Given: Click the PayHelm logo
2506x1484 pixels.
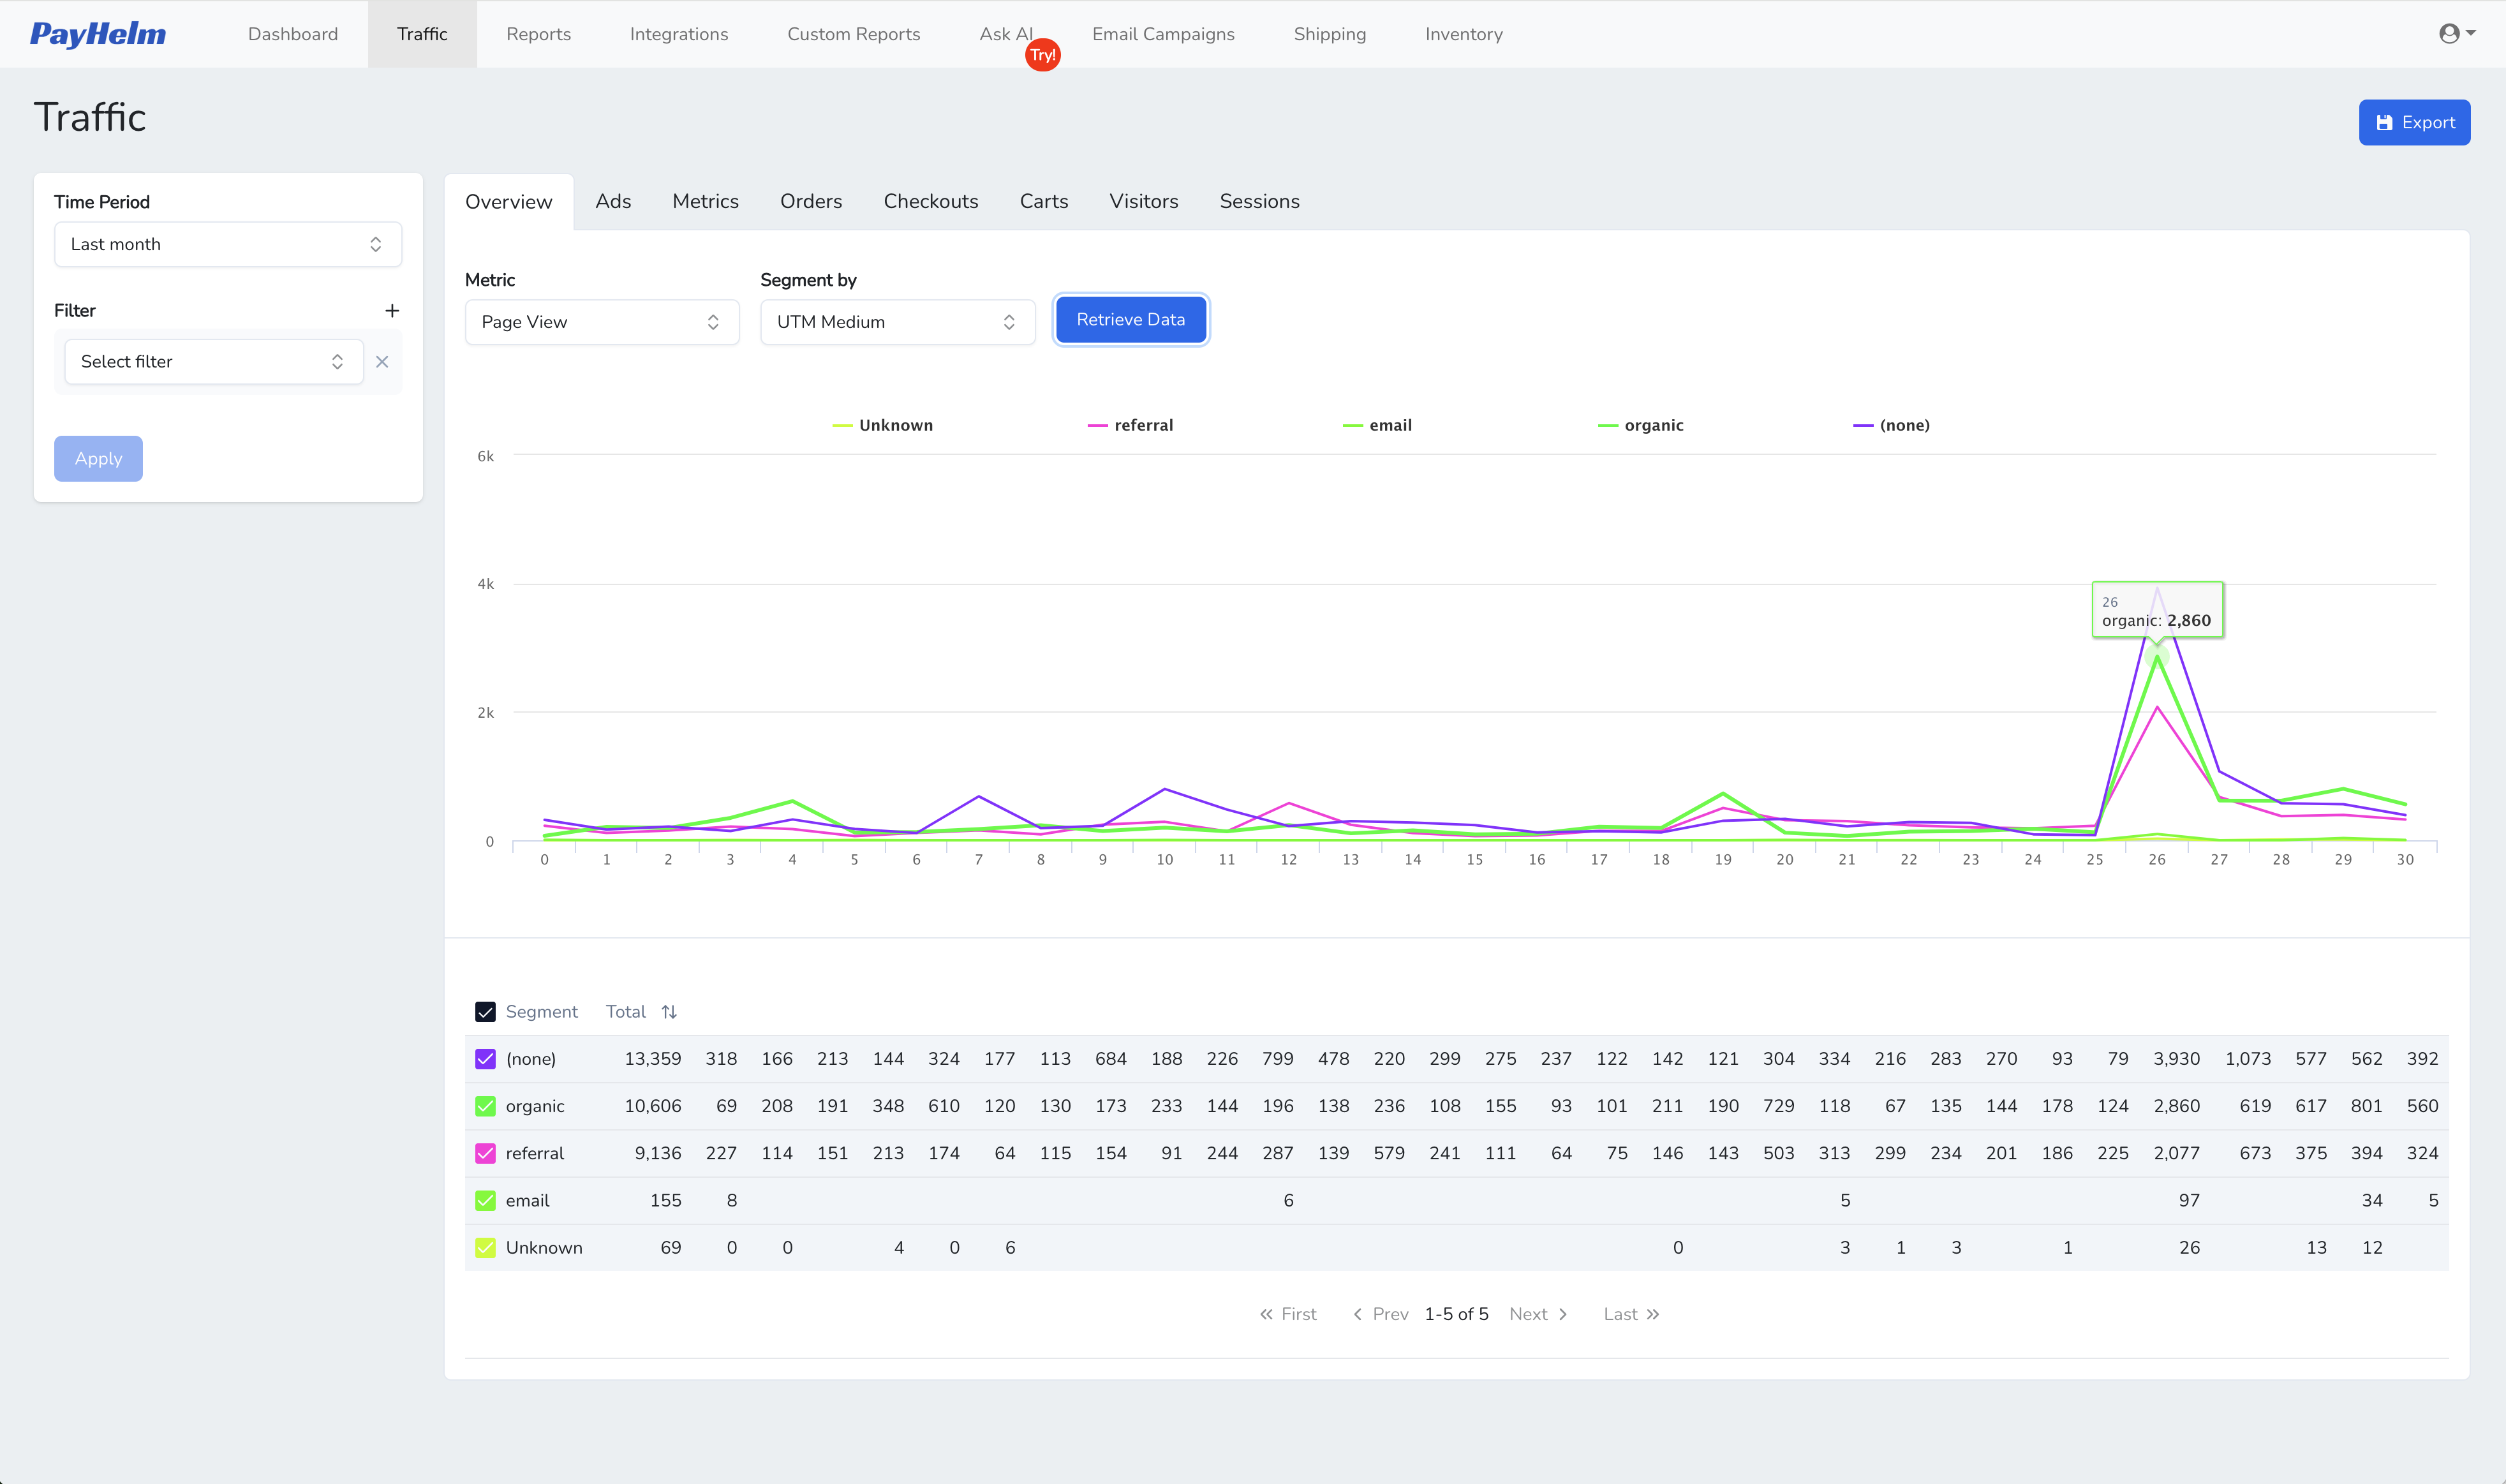Looking at the screenshot, I should click(97, 33).
